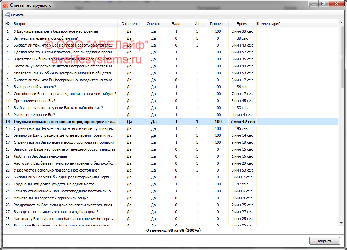Sort table by Время column header
The width and height of the screenshot is (347, 250).
(x=242, y=24)
